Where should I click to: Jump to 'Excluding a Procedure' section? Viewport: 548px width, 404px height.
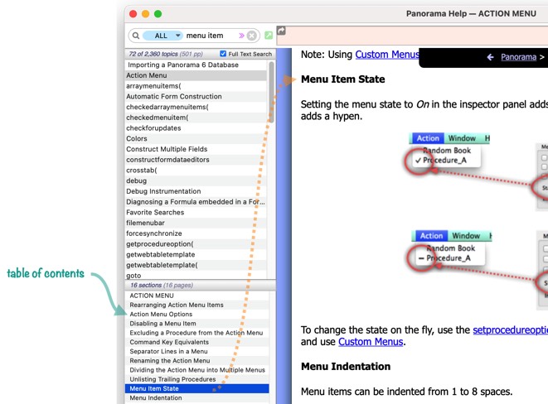[x=197, y=333]
